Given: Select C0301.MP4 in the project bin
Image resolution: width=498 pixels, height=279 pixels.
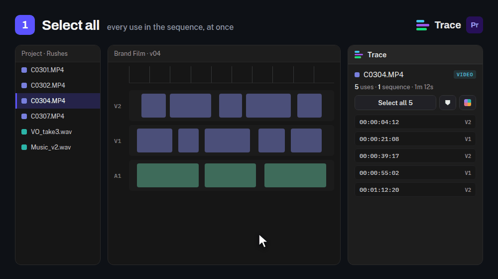Looking at the screenshot, I should [x=58, y=70].
